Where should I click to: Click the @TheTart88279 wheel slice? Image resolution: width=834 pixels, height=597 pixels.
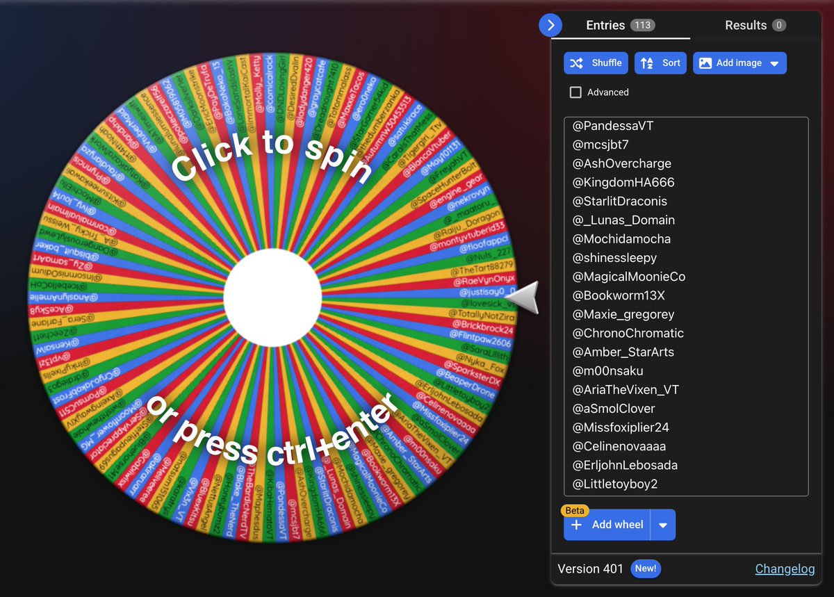coord(481,268)
